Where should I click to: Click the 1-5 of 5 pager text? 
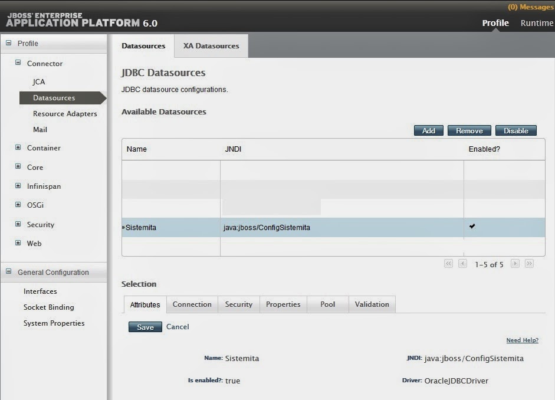pyautogui.click(x=489, y=264)
